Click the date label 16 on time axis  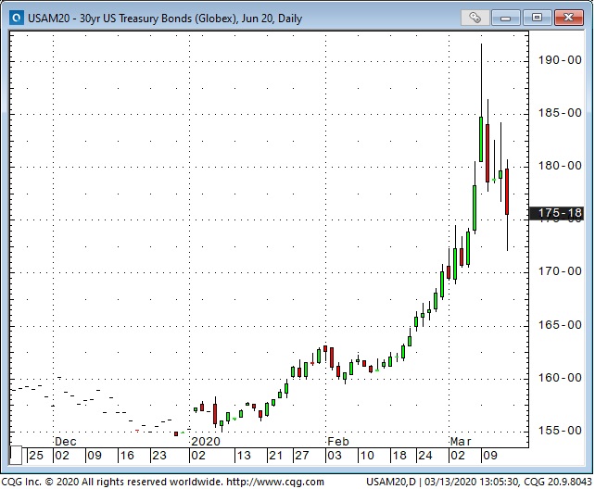[126, 456]
